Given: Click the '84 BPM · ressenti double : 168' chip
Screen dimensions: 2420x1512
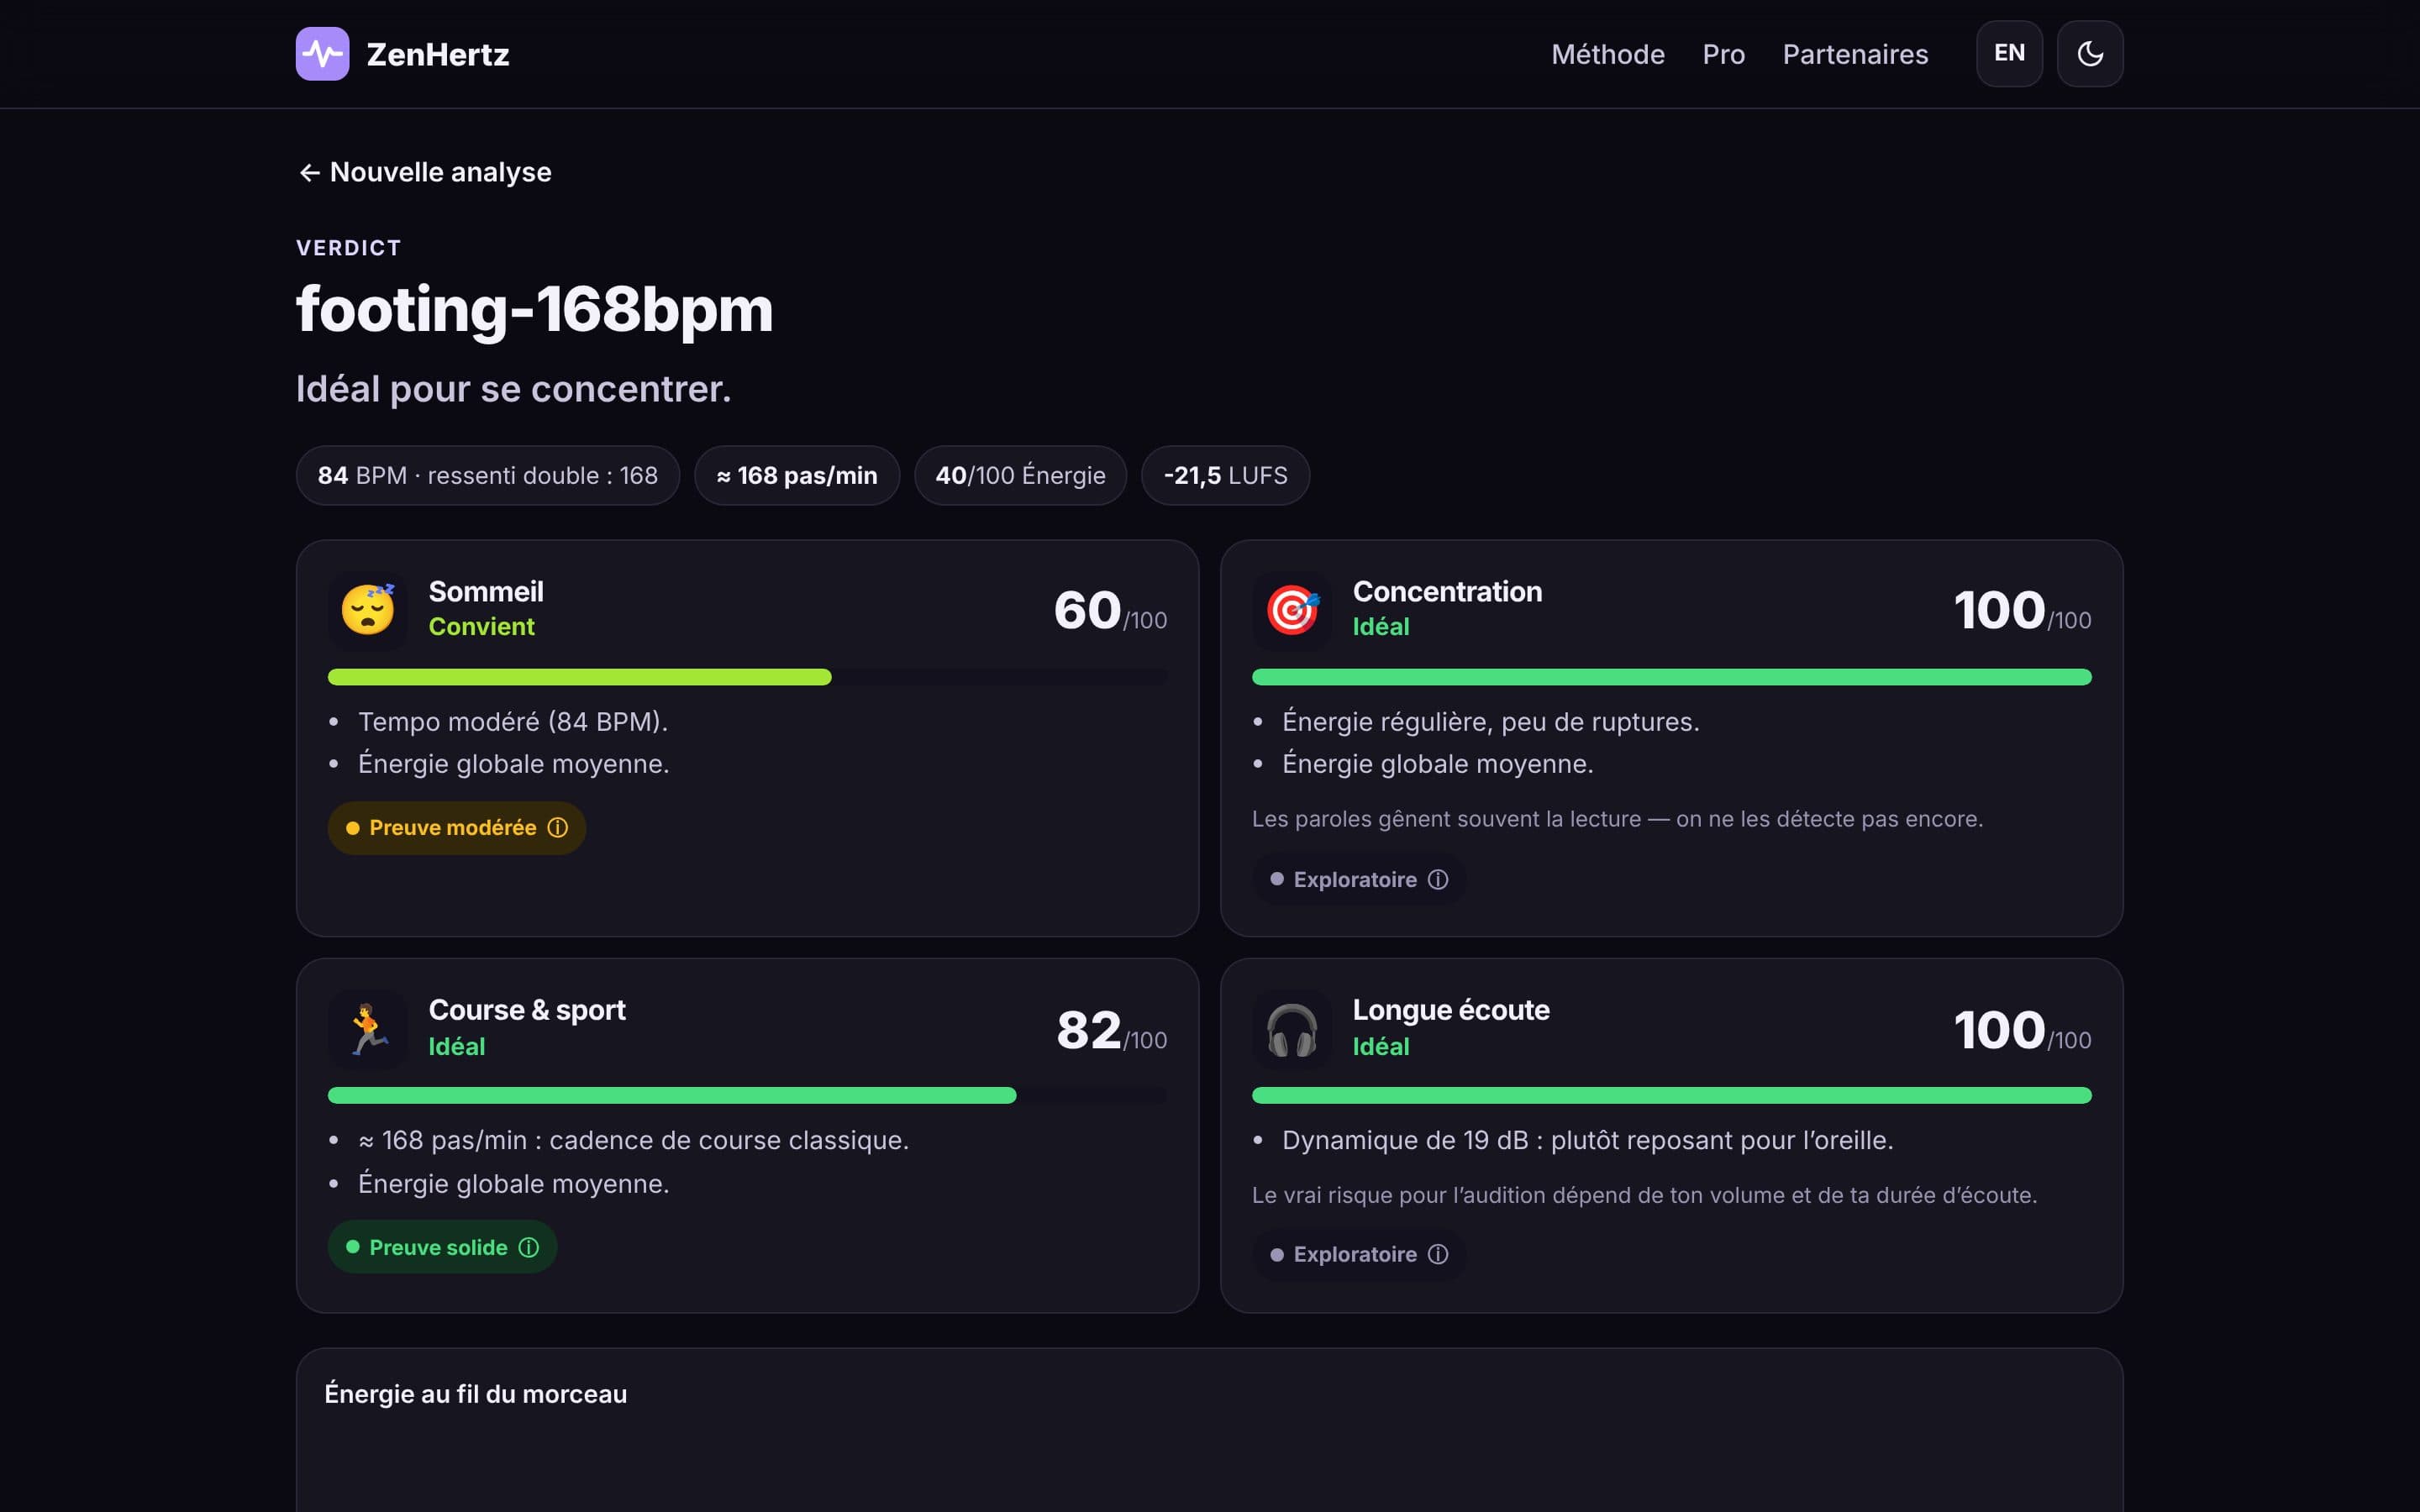Looking at the screenshot, I should [x=488, y=475].
